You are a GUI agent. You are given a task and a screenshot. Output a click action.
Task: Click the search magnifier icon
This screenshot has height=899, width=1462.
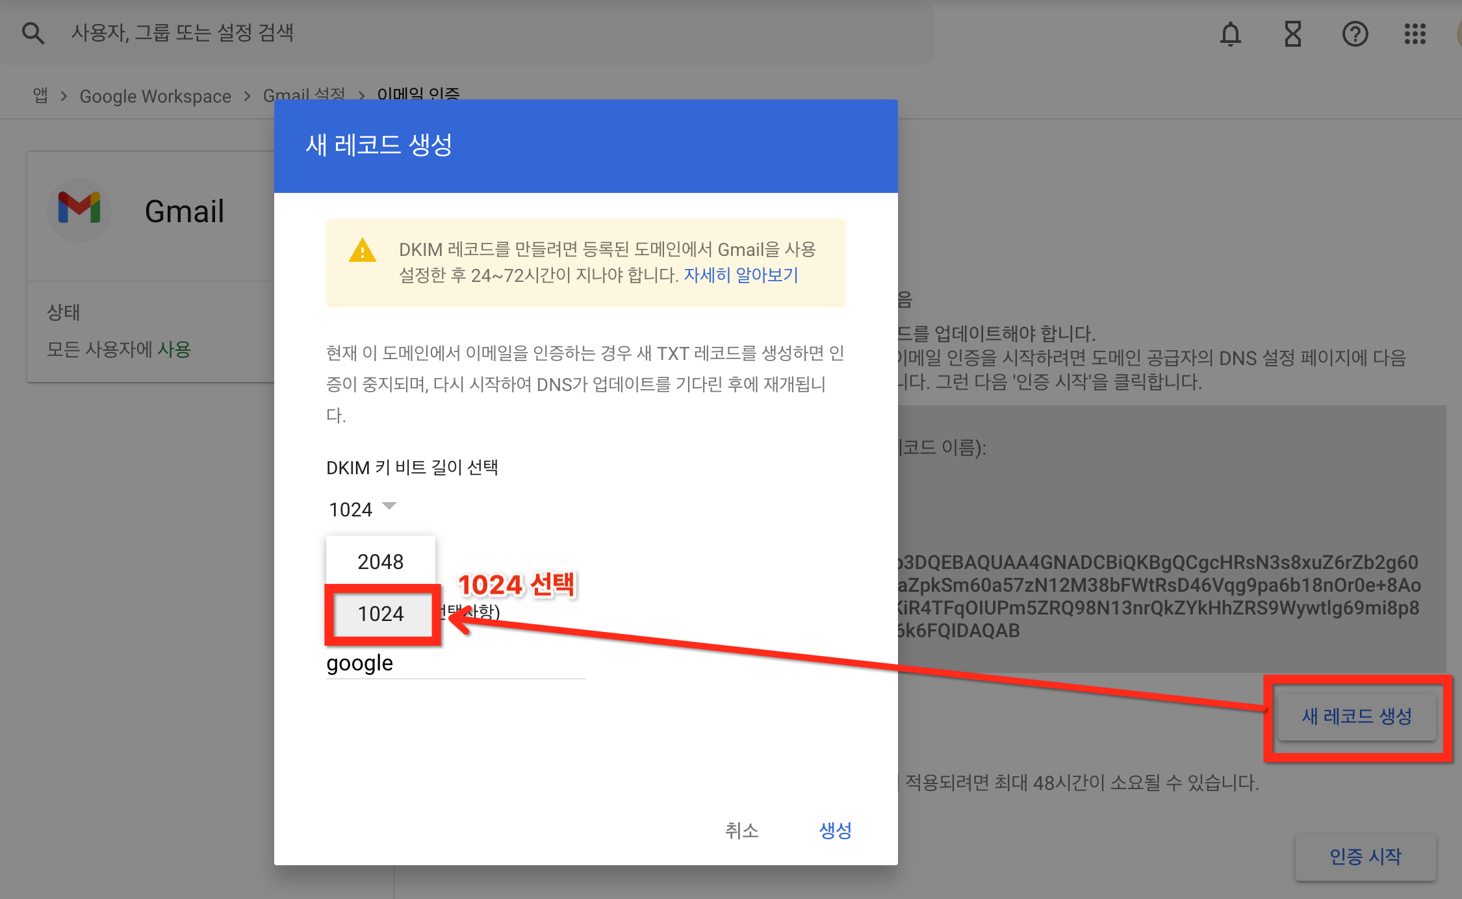tap(32, 32)
